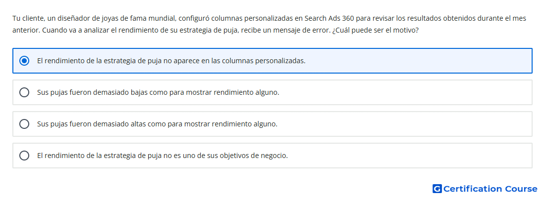
Task: Select the selected radio for columnas personalizadas answer
Action: (x=24, y=61)
